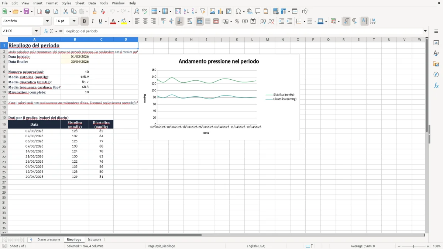This screenshot has width=443, height=249.
Task: Toggle Right-To-Left text direction
Action: tap(354, 21)
